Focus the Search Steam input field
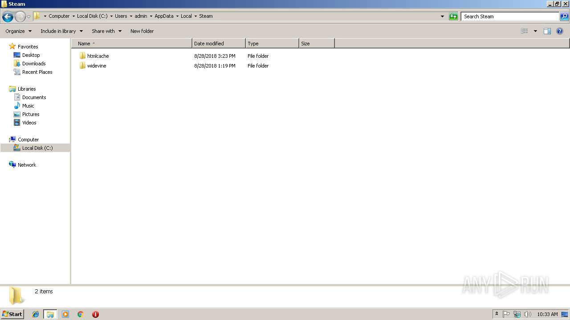Viewport: 570px width, 320px height. (510, 16)
